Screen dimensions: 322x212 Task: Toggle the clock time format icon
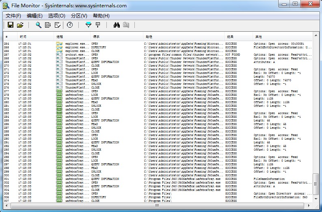pyautogui.click(x=70, y=25)
